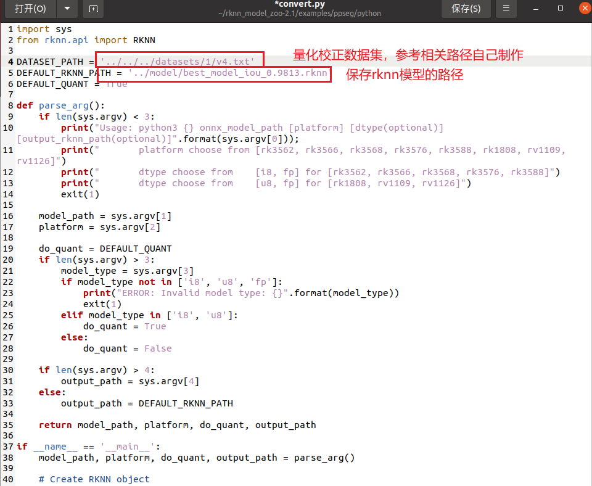592x486 pixels.
Task: Click 'platform = sys.argv[2]' line
Action: click(x=100, y=227)
